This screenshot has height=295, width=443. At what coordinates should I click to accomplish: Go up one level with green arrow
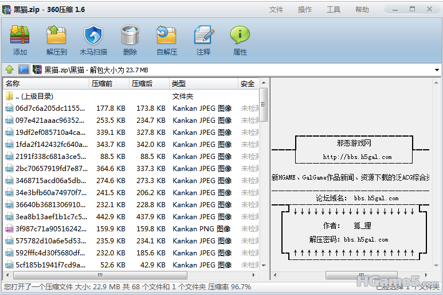coord(9,69)
